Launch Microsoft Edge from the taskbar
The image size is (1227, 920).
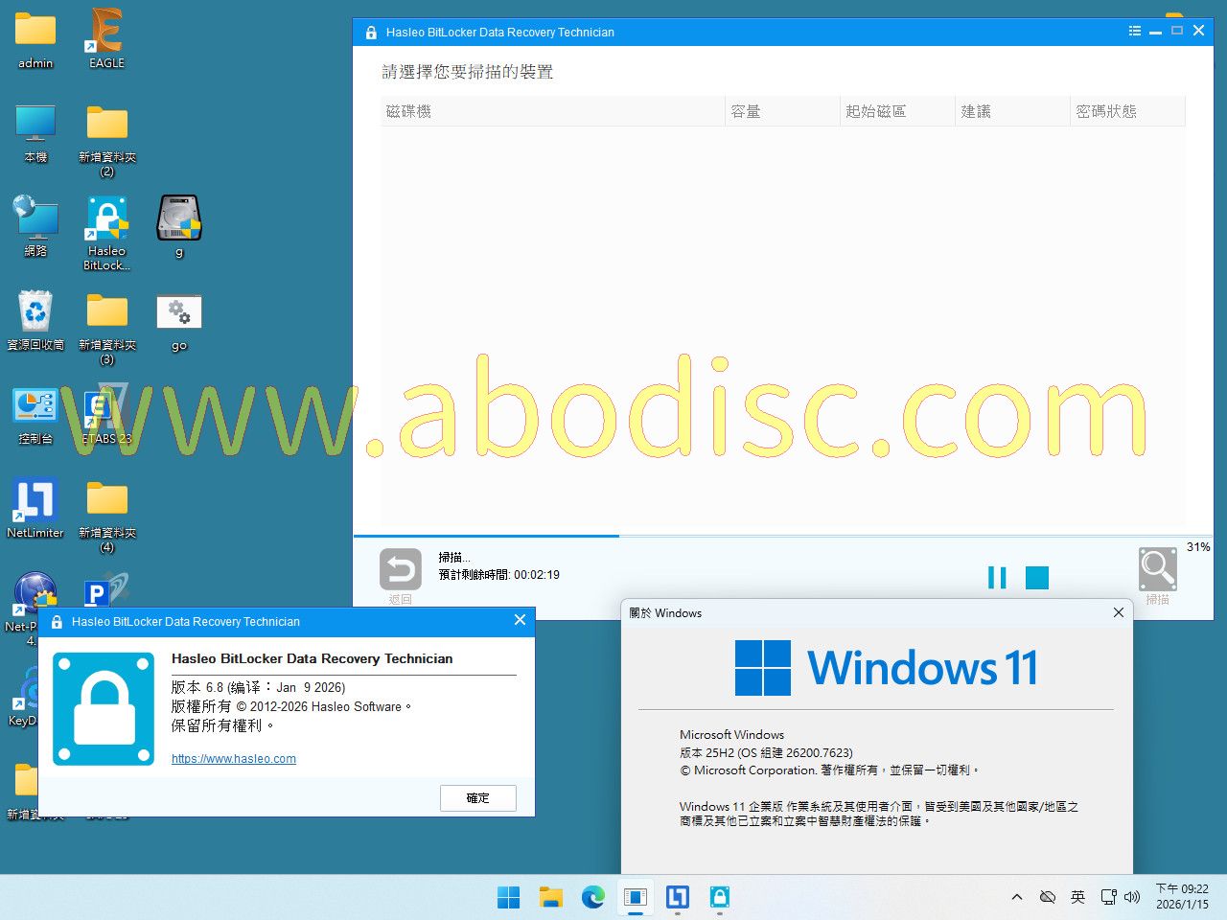[593, 897]
